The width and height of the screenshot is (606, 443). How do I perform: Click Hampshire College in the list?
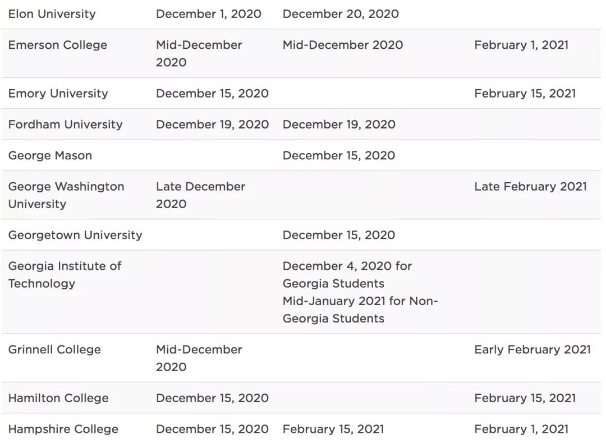coord(63,429)
